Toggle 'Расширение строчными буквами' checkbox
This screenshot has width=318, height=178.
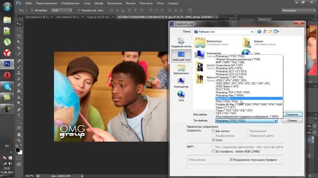click(x=231, y=160)
